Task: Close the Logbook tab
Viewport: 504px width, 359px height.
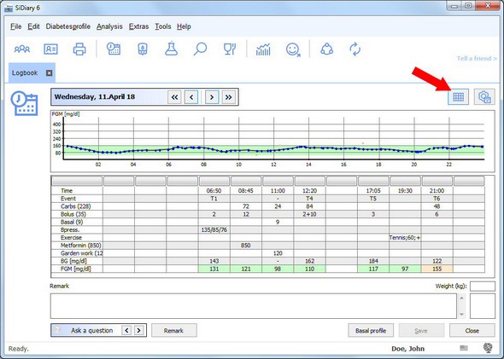Action: 49,72
